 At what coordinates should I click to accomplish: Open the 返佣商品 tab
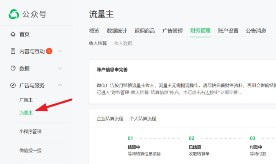[145, 31]
